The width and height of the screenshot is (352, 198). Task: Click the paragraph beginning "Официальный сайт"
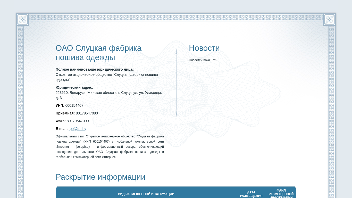110,147
